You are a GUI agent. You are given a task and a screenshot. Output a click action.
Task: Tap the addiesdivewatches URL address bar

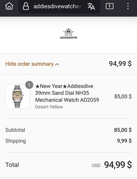58,6
